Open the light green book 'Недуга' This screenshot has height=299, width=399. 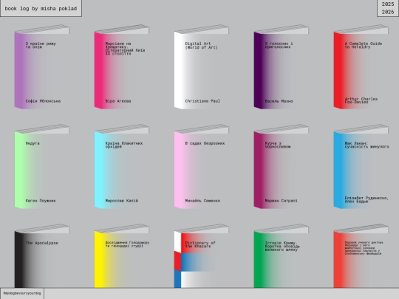click(41, 167)
